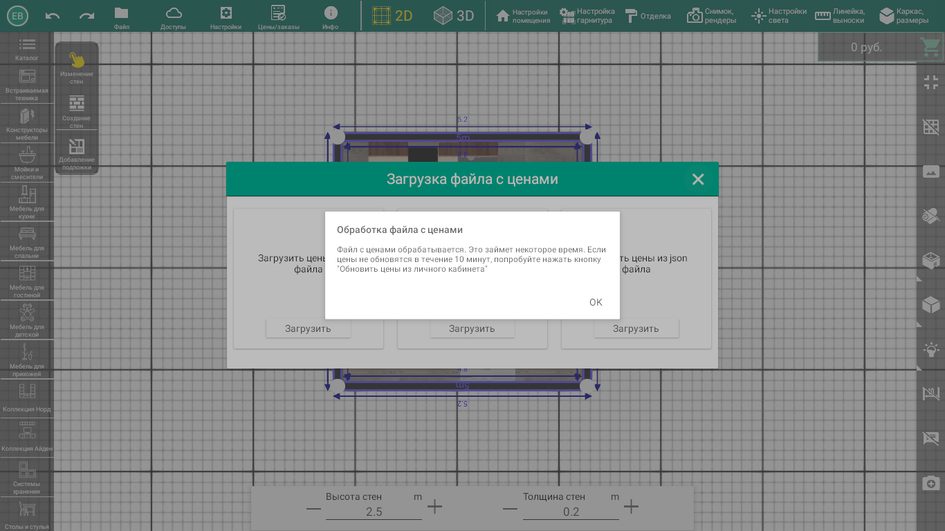The width and height of the screenshot is (945, 531).
Task: Open Настройка гарнитура settings
Action: (x=587, y=15)
